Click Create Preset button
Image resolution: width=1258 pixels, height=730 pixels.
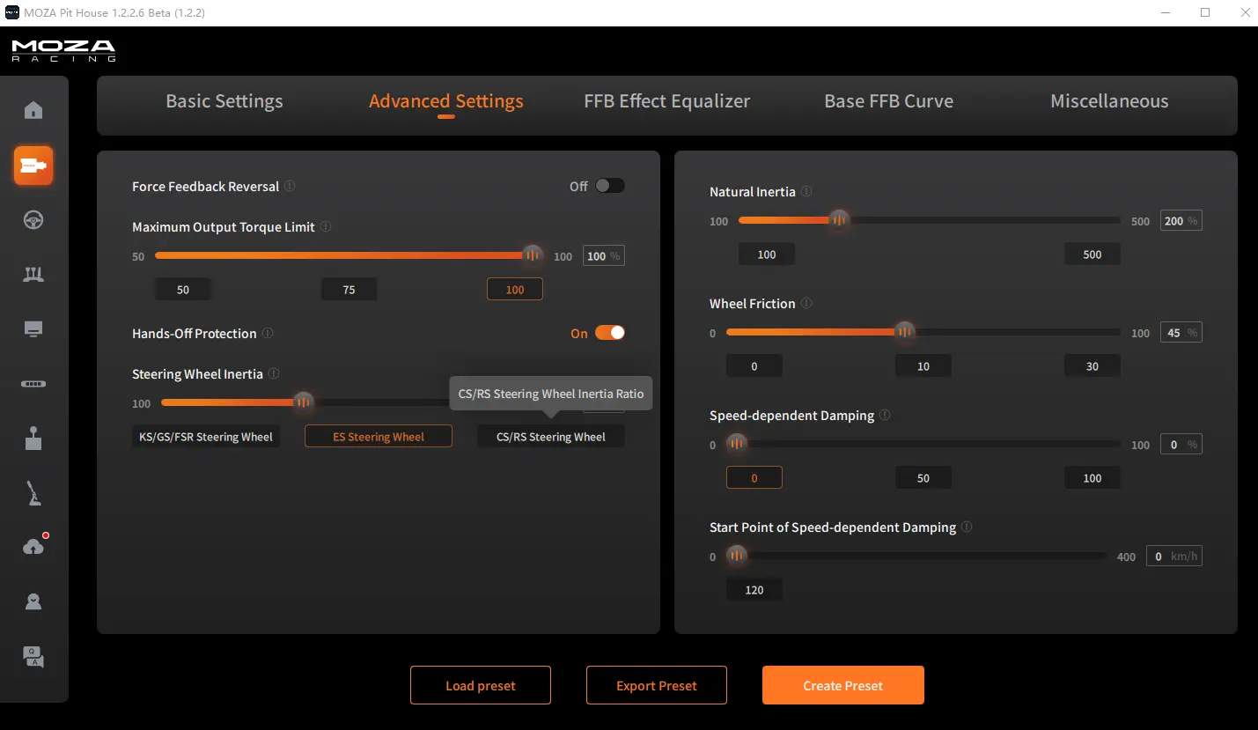[x=843, y=685]
